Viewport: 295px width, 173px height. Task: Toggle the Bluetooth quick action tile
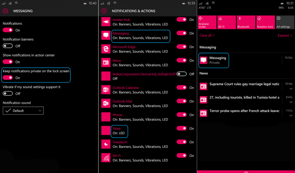tap(246, 22)
